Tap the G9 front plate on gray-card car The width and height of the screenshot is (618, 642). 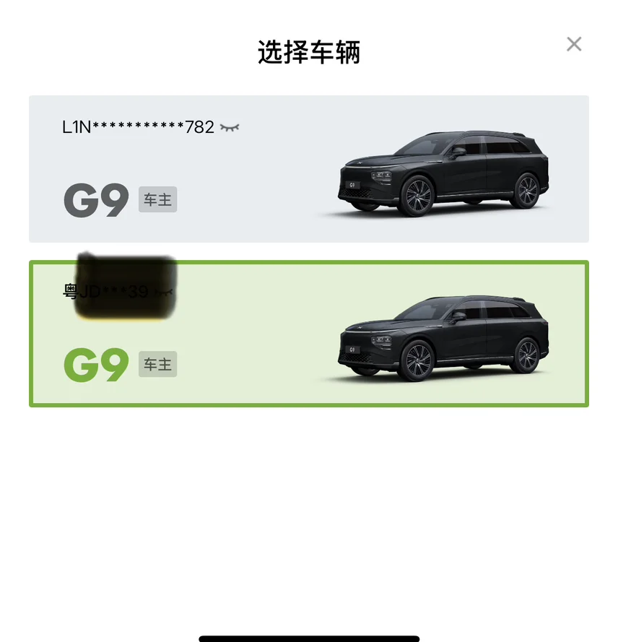pyautogui.click(x=352, y=185)
